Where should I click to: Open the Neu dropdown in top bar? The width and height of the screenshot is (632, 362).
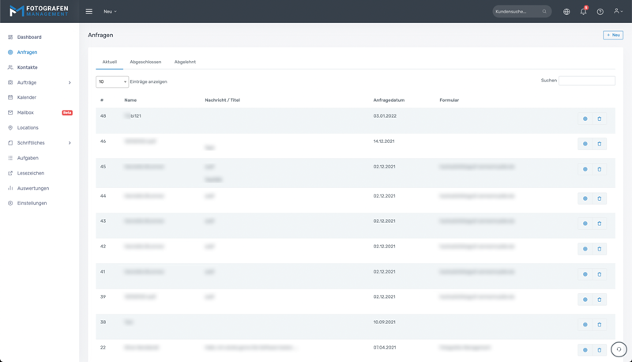(x=110, y=12)
